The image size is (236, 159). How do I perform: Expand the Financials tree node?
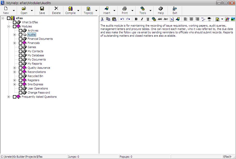click(x=15, y=43)
